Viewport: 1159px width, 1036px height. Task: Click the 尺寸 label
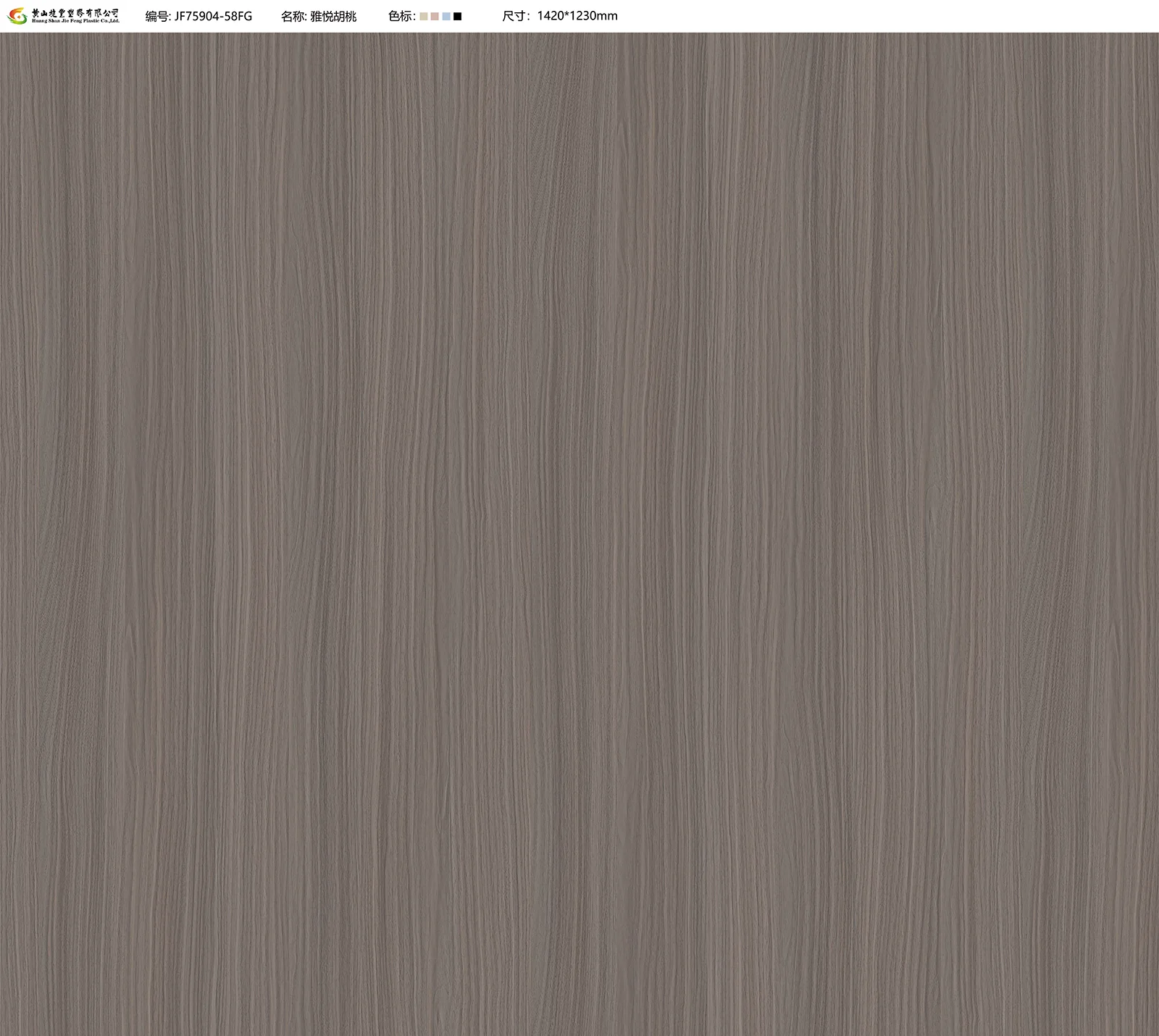pos(515,16)
